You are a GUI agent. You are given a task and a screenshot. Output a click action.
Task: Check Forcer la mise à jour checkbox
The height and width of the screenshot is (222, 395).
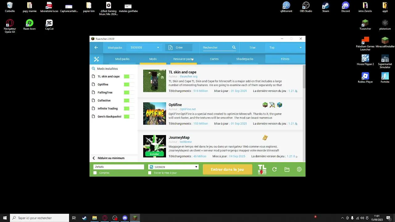pos(150,173)
